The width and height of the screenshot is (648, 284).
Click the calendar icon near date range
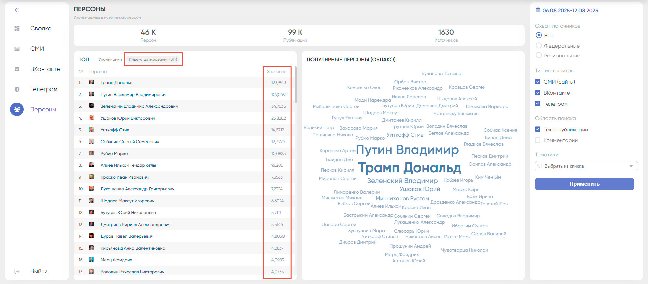(x=538, y=10)
